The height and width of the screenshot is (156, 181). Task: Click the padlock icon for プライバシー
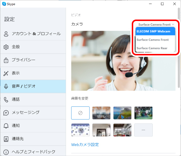click(6, 60)
